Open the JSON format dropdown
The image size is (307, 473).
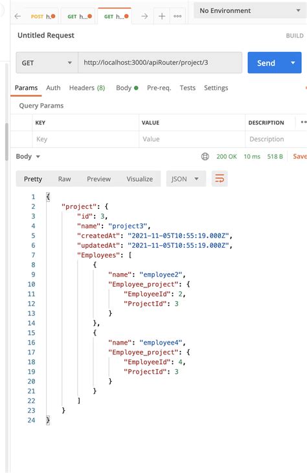[186, 178]
